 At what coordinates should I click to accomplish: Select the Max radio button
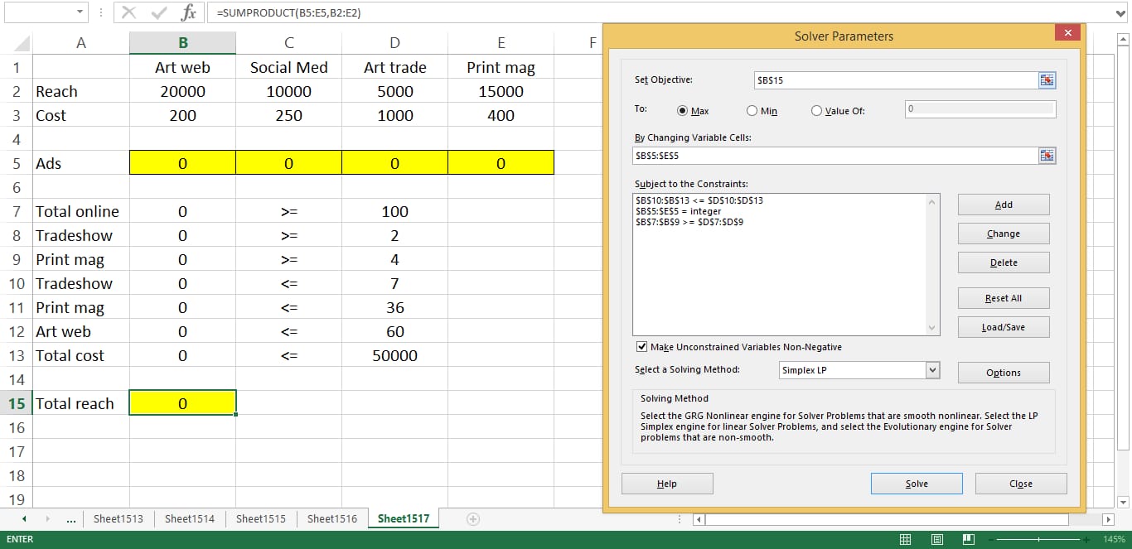pyautogui.click(x=683, y=111)
